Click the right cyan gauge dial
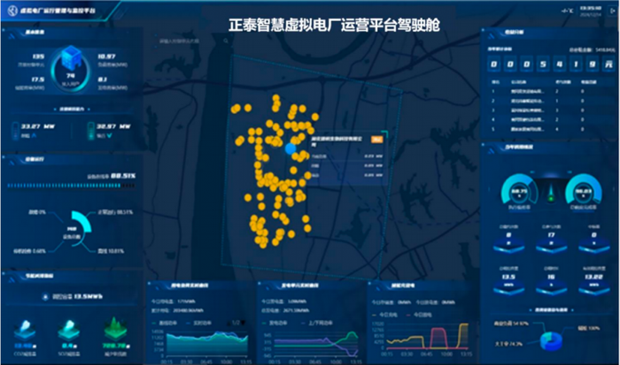The height and width of the screenshot is (365, 620). [x=584, y=190]
